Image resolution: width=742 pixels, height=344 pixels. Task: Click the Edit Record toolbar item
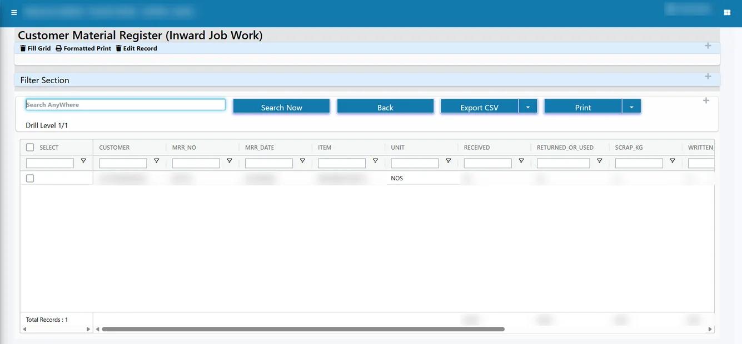136,48
